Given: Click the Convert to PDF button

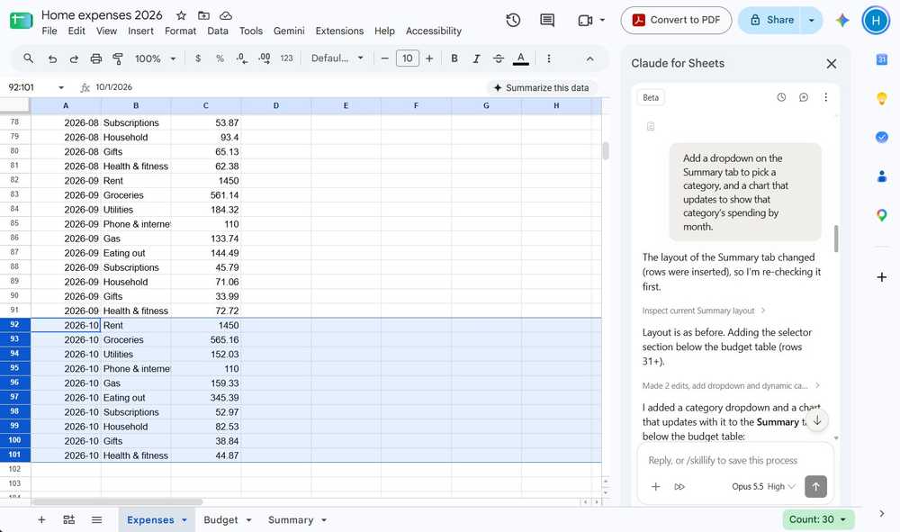Looking at the screenshot, I should click(676, 20).
